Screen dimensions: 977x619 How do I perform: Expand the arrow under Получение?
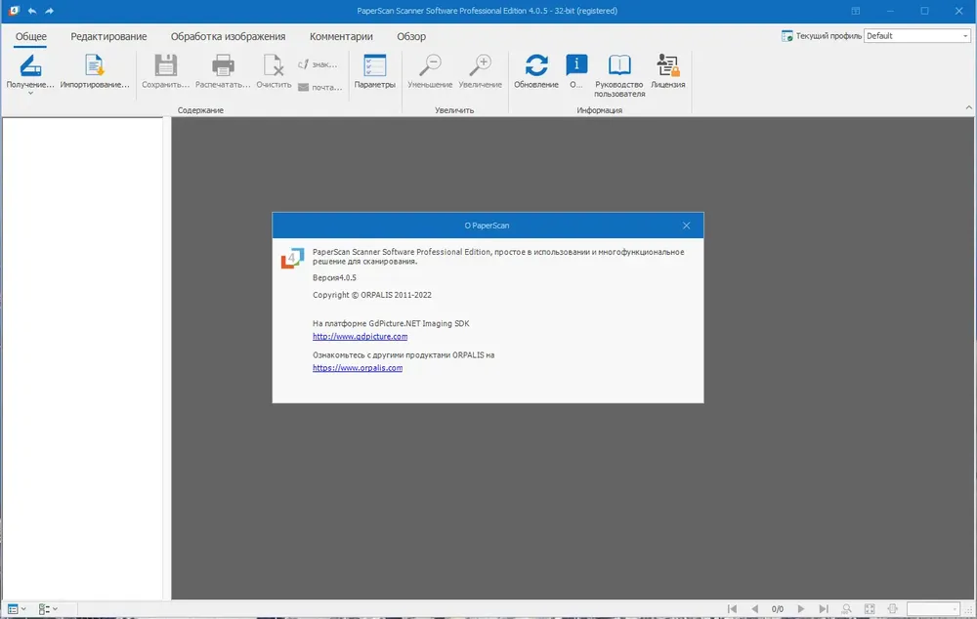click(x=30, y=94)
